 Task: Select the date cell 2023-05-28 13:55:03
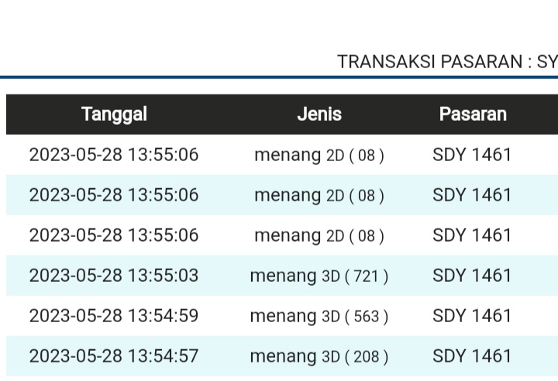[x=114, y=276]
